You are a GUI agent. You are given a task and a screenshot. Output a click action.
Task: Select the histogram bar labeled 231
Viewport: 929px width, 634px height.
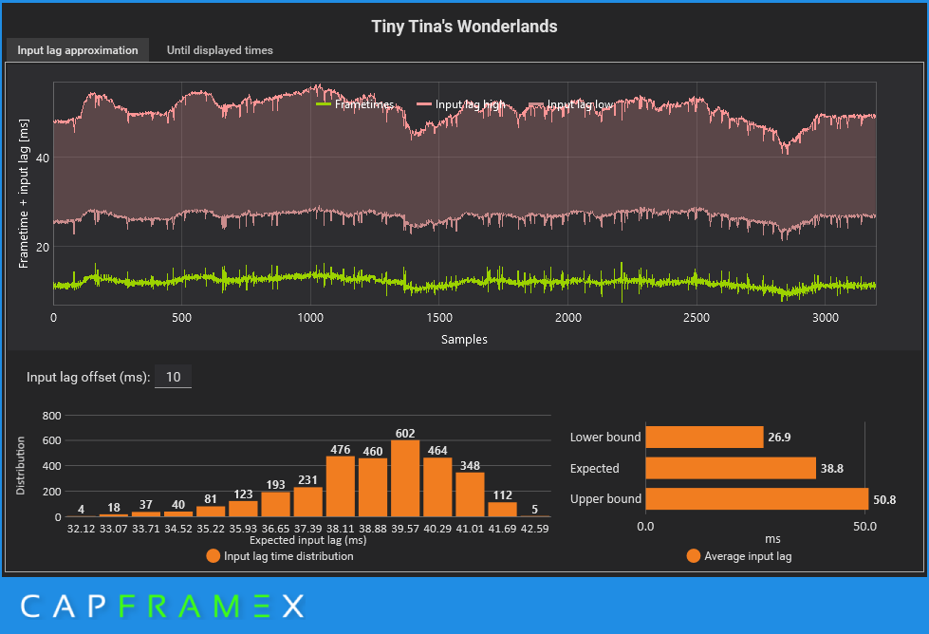click(308, 502)
